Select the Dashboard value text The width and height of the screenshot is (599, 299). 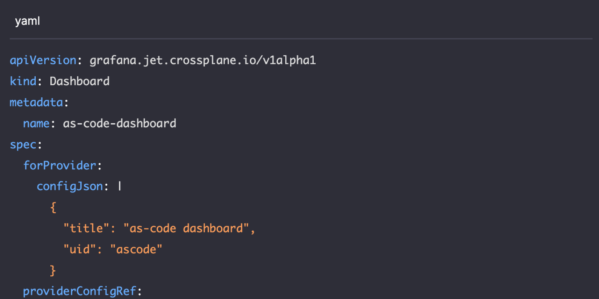79,81
